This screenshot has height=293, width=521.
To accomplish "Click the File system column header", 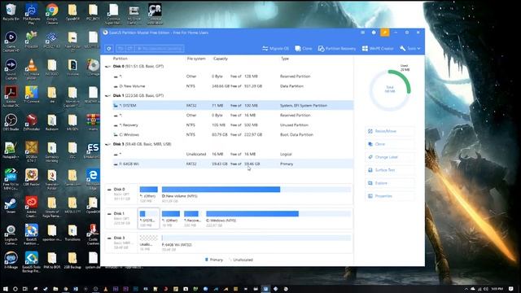I will tap(196, 59).
